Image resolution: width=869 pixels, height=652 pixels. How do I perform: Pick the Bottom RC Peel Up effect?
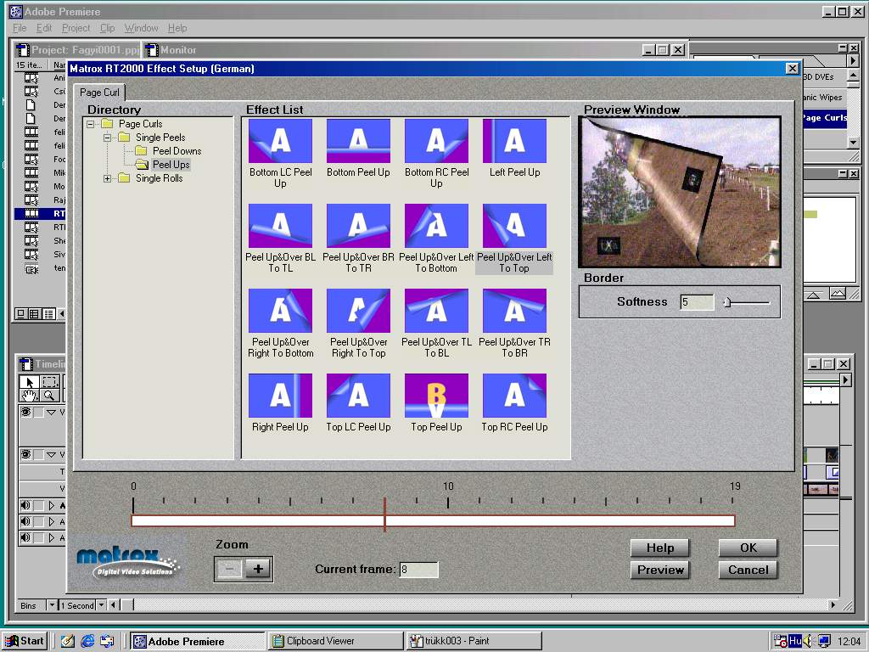pyautogui.click(x=436, y=141)
